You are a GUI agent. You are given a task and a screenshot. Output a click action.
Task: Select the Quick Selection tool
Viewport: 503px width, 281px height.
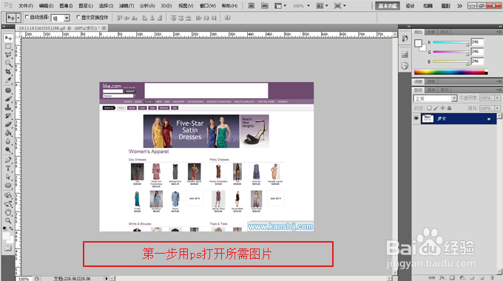pyautogui.click(x=8, y=63)
